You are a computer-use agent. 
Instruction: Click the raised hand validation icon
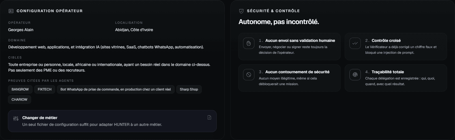249,43
